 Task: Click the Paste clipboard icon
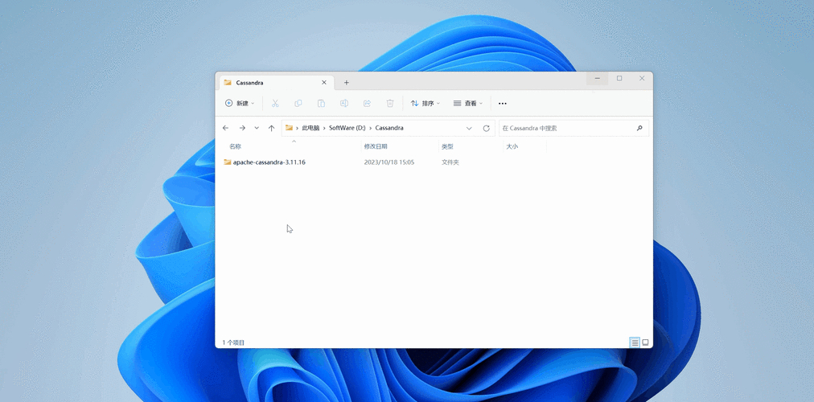pyautogui.click(x=322, y=103)
